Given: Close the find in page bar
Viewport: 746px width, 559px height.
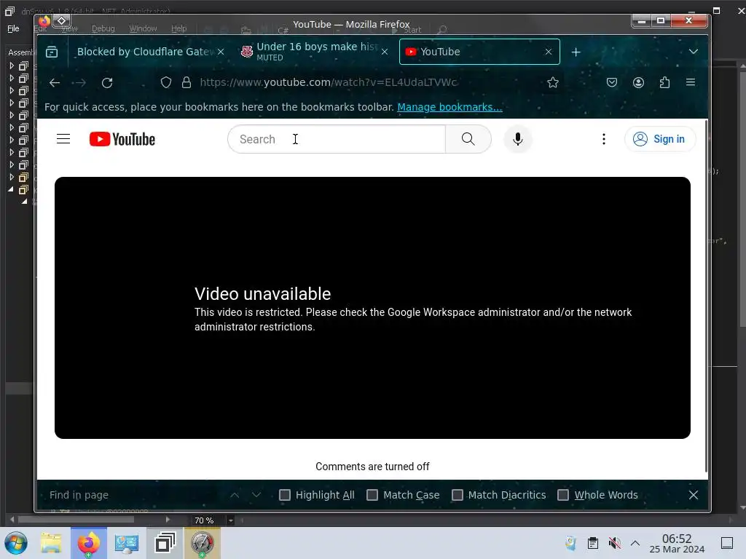Looking at the screenshot, I should (x=694, y=495).
